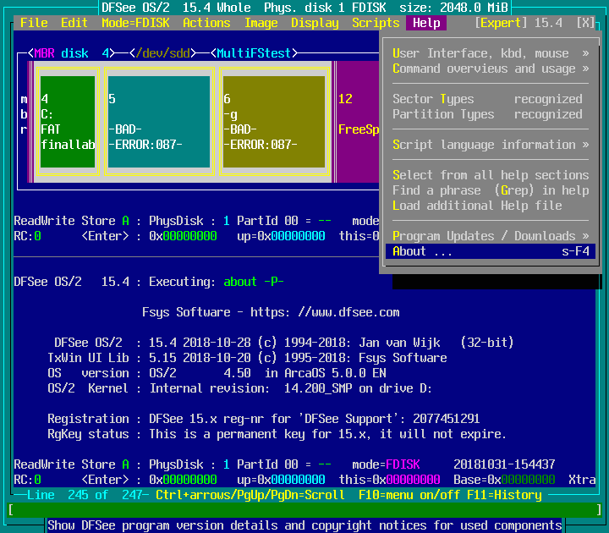Open the Actions menu
The width and height of the screenshot is (609, 533).
[x=206, y=23]
